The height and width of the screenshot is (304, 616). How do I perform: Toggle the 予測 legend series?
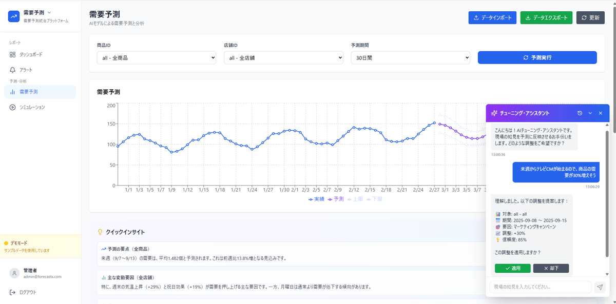pyautogui.click(x=336, y=199)
